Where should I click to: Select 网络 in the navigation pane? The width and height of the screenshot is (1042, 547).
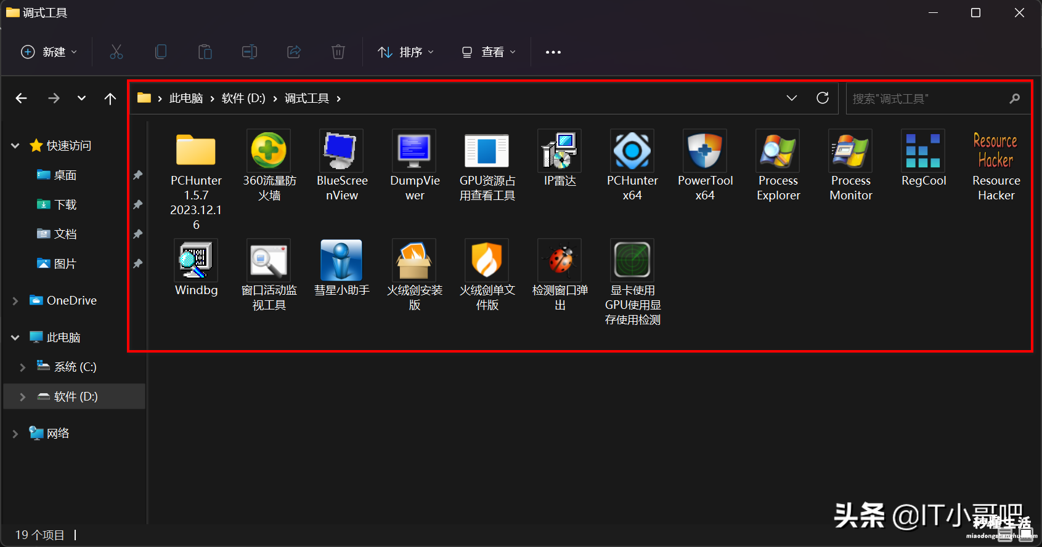tap(49, 434)
